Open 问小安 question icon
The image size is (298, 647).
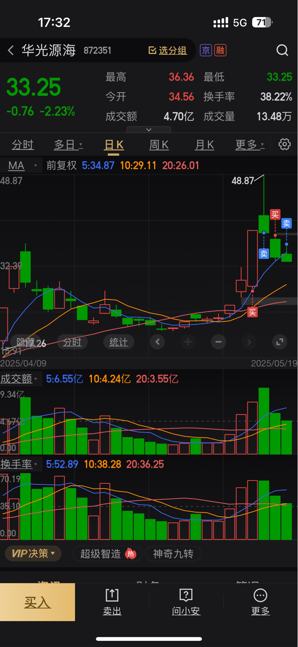(x=186, y=595)
